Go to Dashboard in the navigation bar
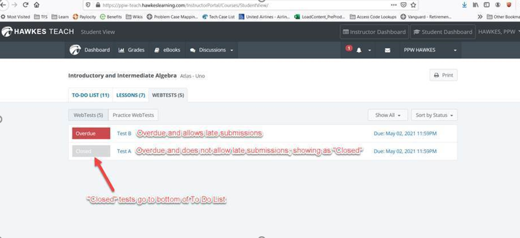This screenshot has height=238, width=520. [x=89, y=50]
